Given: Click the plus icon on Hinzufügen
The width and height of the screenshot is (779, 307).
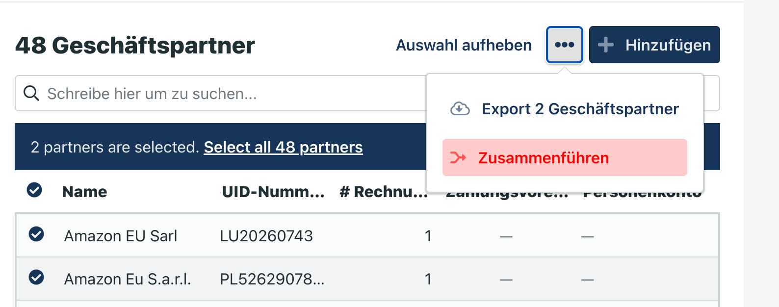Looking at the screenshot, I should click(x=606, y=45).
